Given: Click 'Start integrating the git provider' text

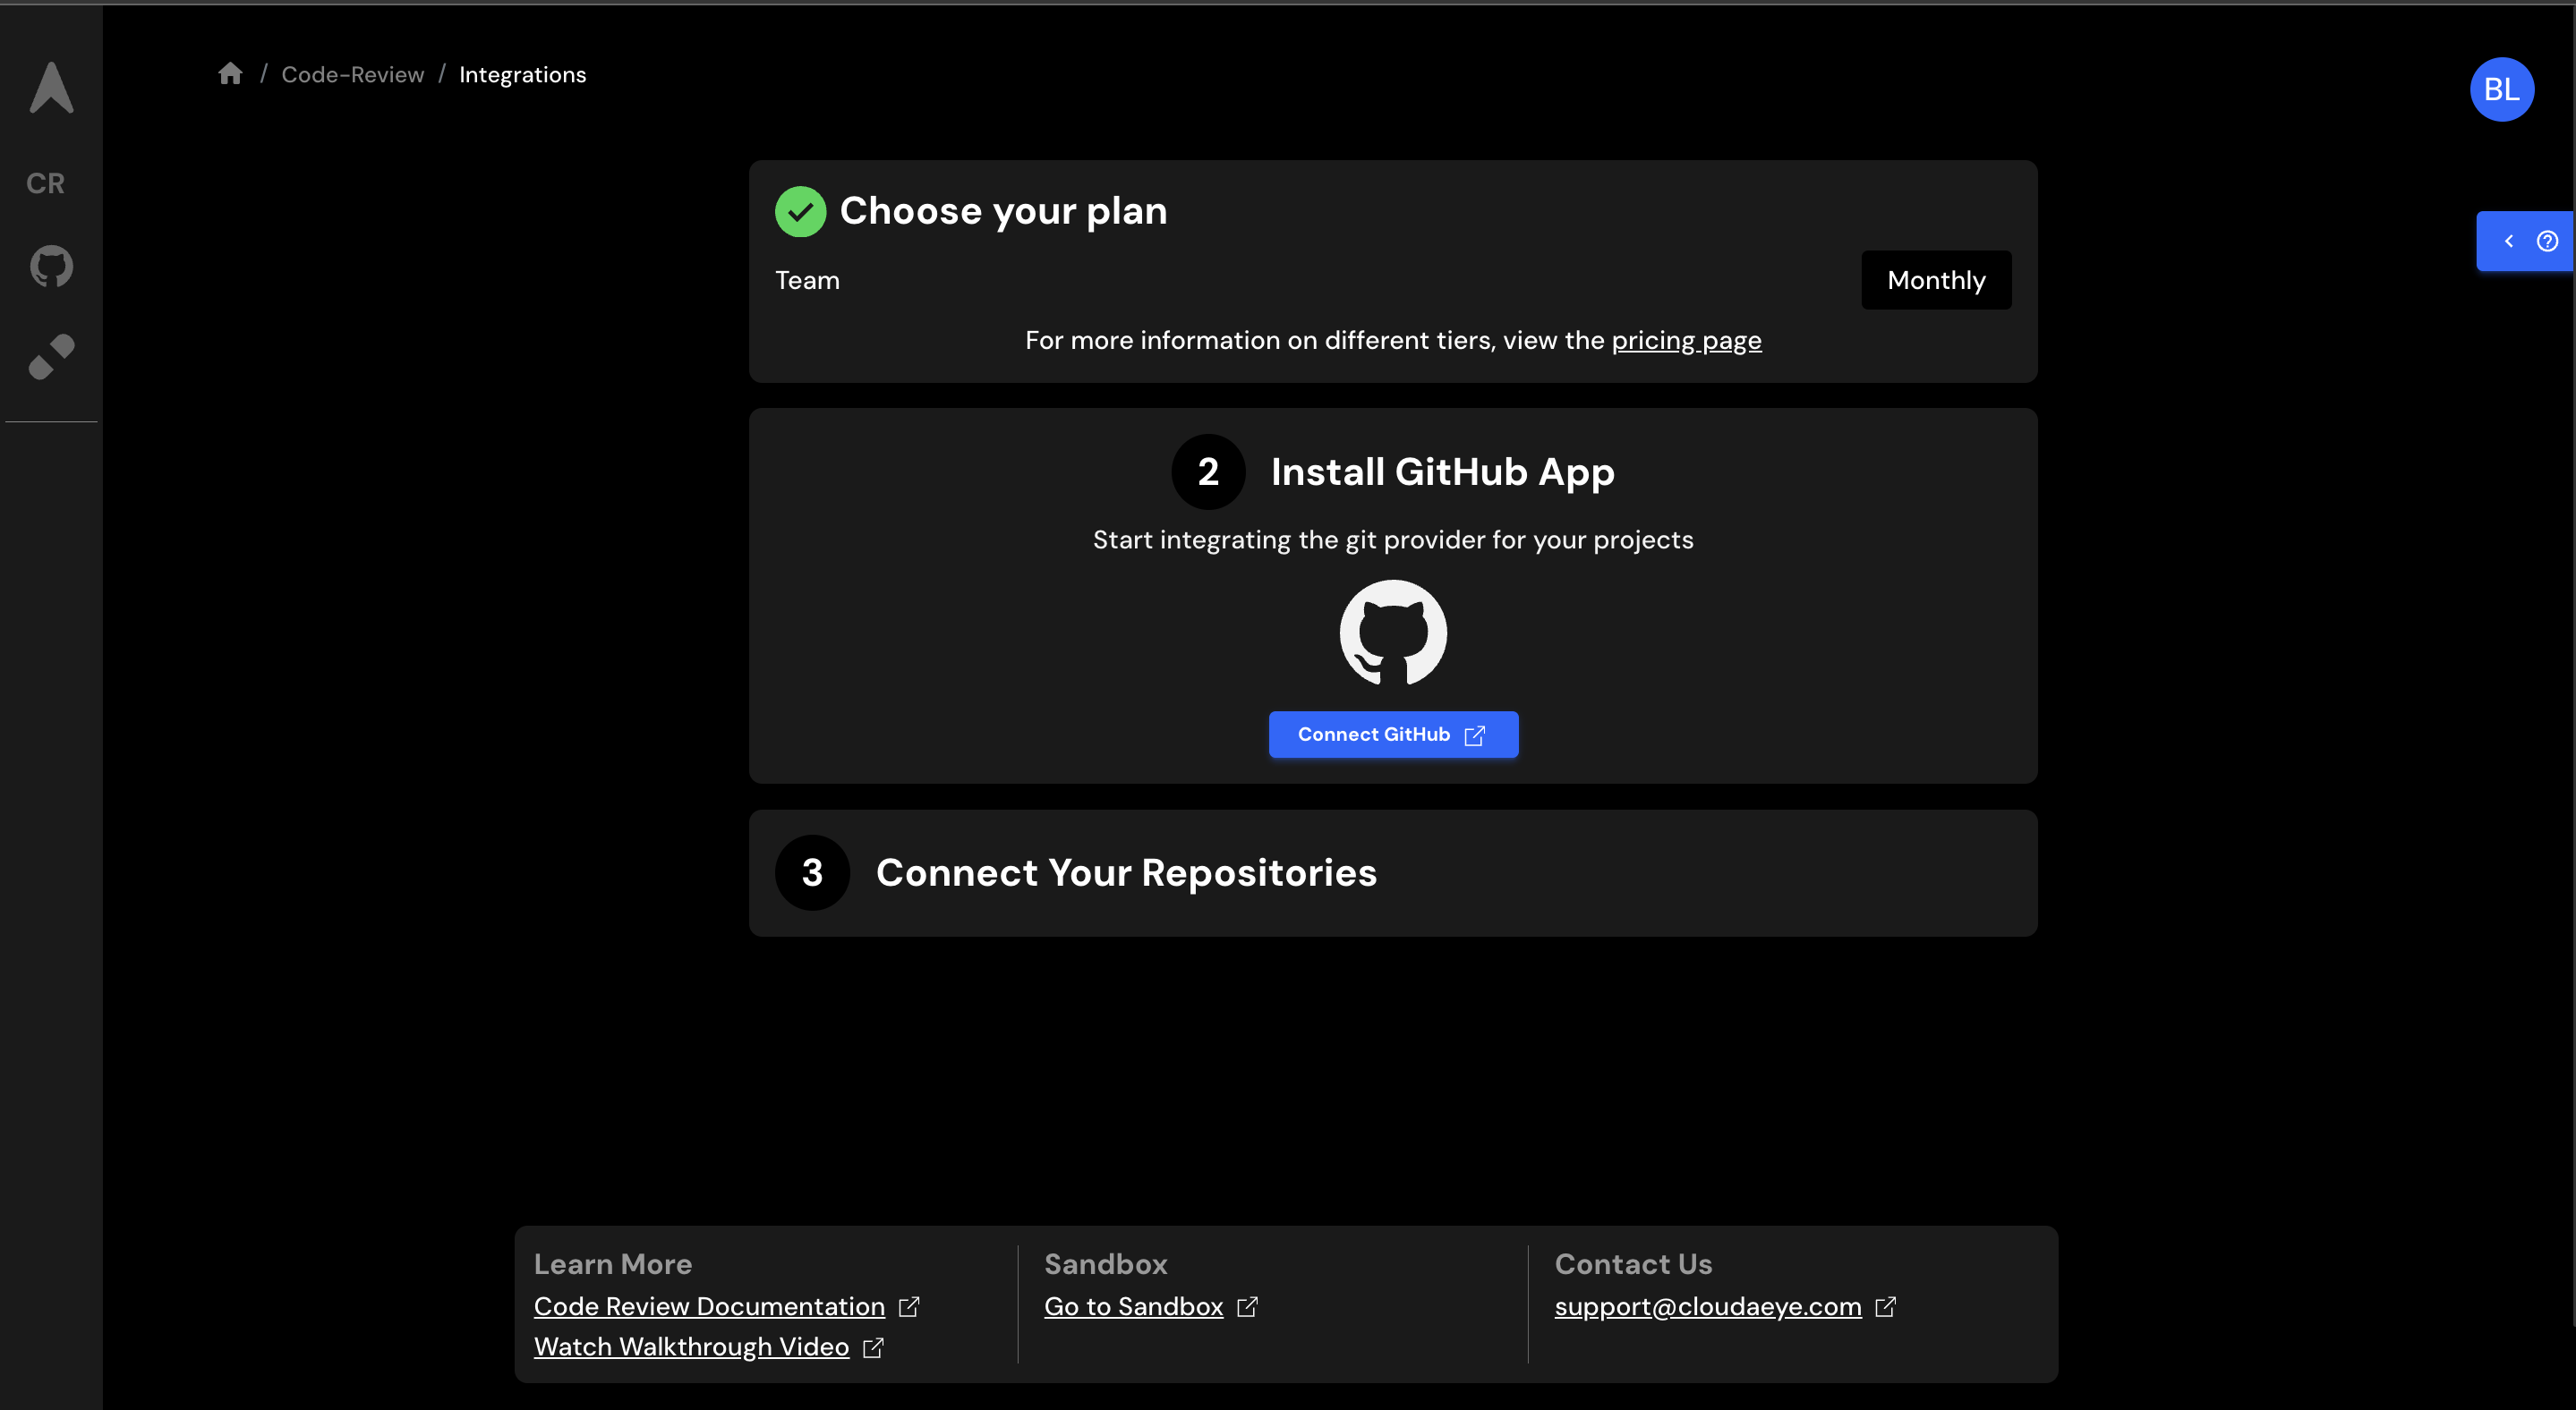Looking at the screenshot, I should tap(1392, 539).
